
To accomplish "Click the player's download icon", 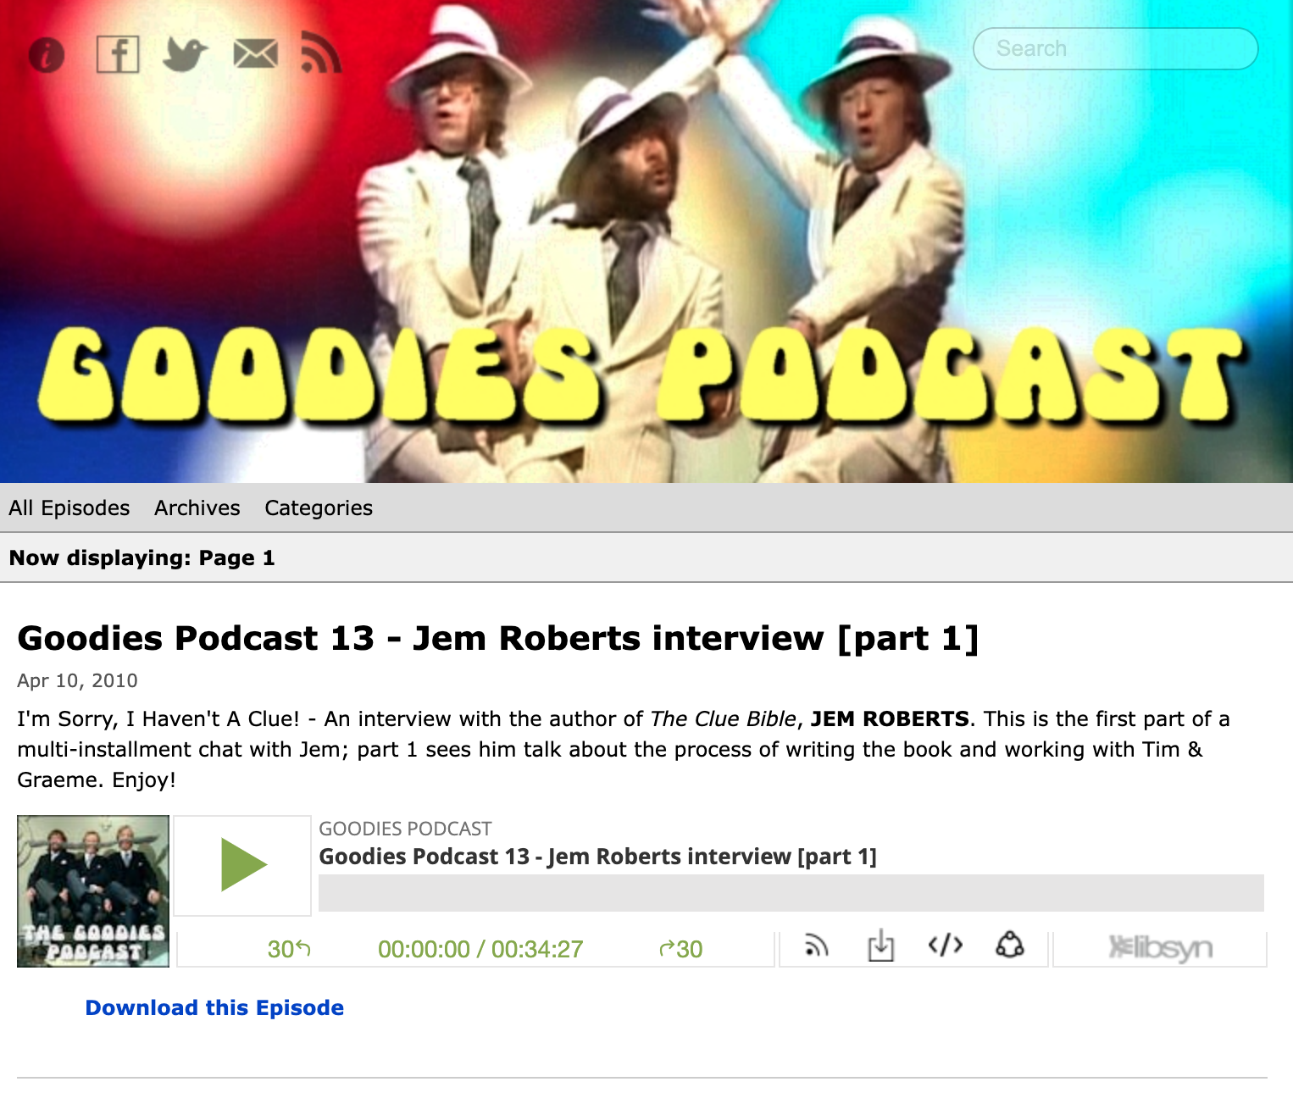I will [x=881, y=946].
